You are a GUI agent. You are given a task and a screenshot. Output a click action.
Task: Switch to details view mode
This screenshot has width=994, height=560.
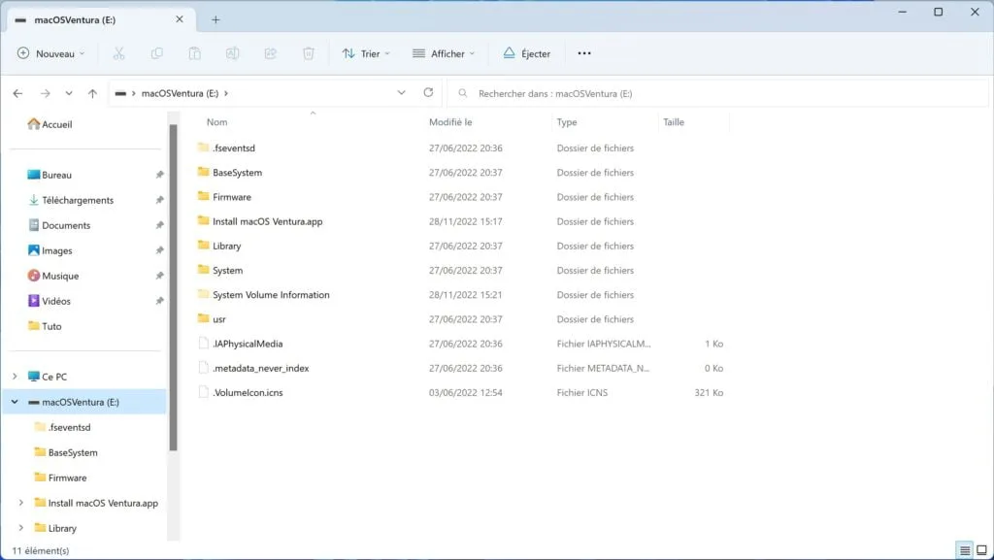965,549
